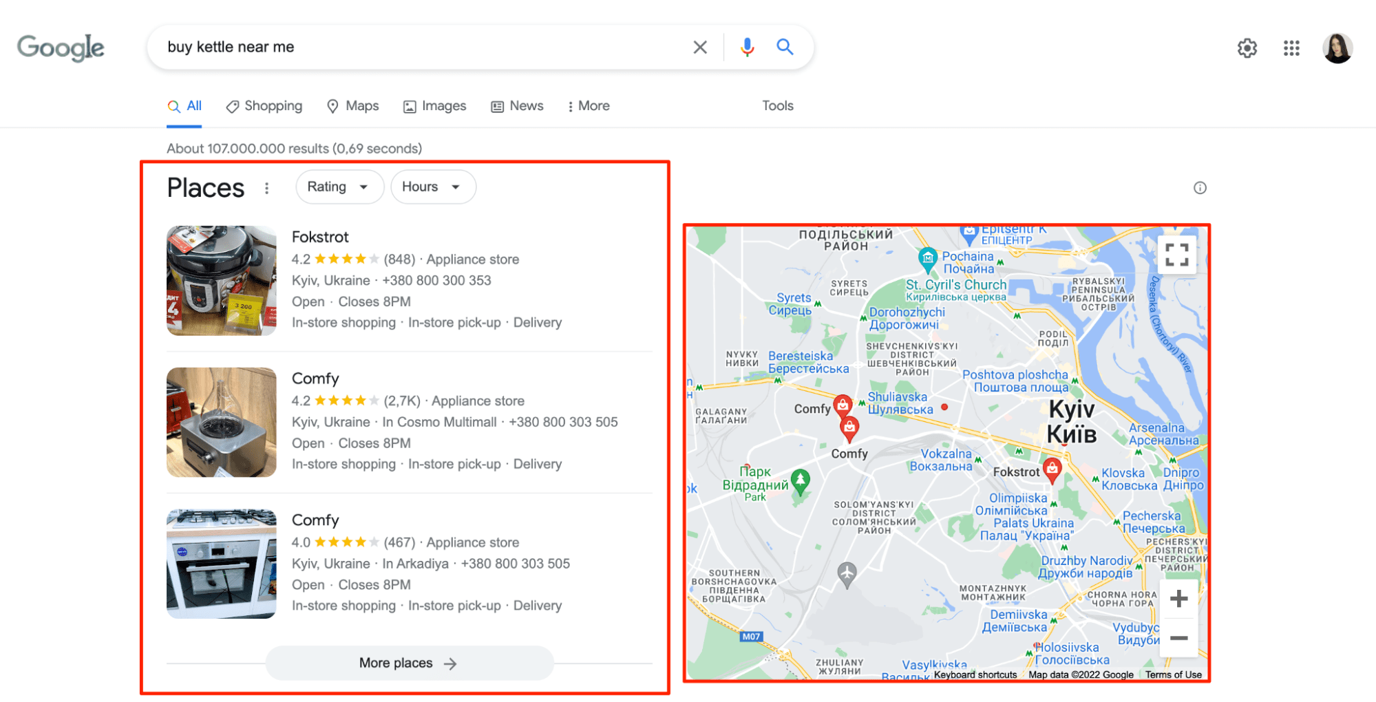Open Google settings gear icon
Screen dimensions: 1376x702
tap(1247, 48)
